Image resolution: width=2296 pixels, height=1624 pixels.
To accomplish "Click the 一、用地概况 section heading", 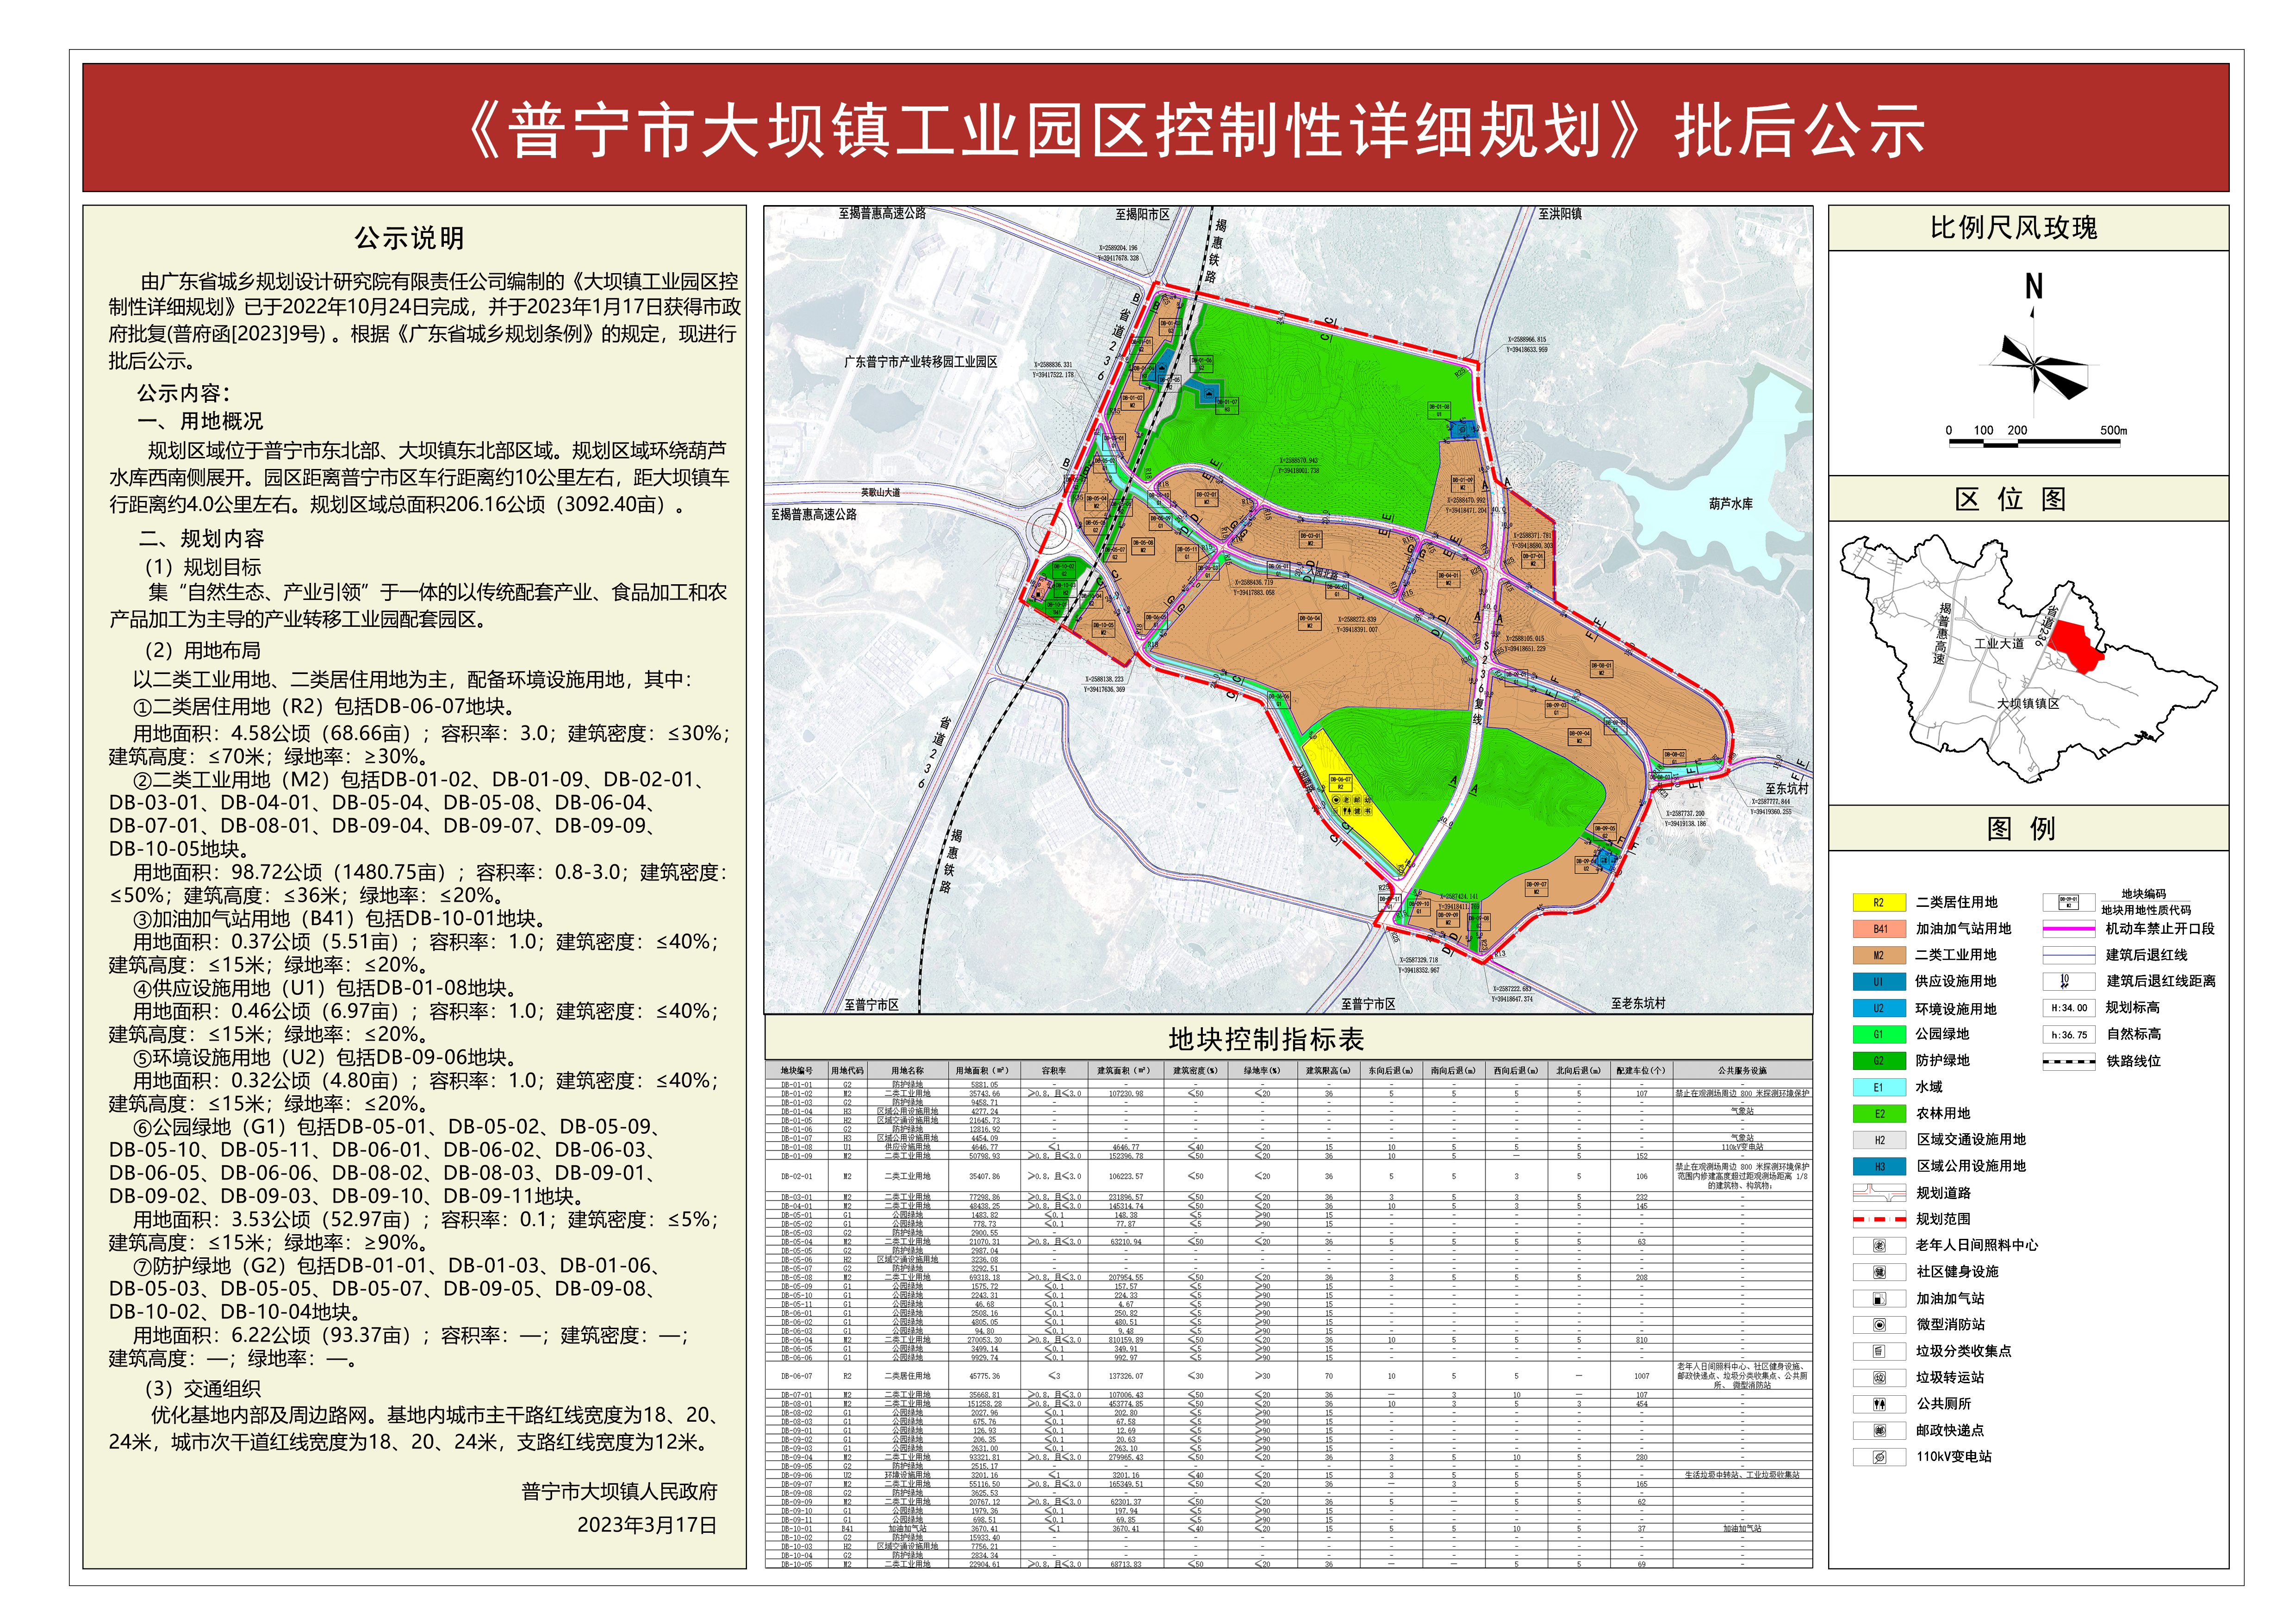I will pyautogui.click(x=200, y=421).
